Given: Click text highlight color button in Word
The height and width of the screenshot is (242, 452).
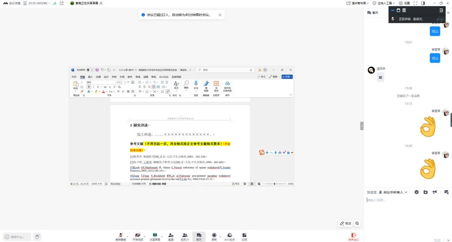Looking at the screenshot, I should pos(96,91).
